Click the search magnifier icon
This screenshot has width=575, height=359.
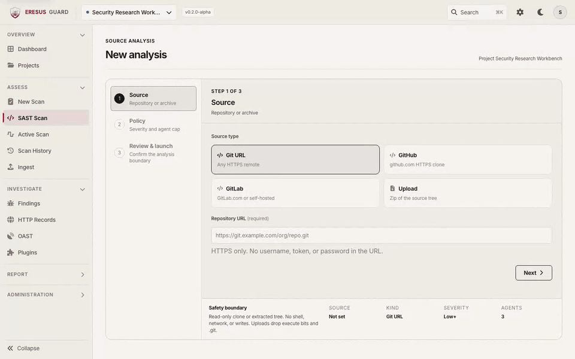point(454,12)
